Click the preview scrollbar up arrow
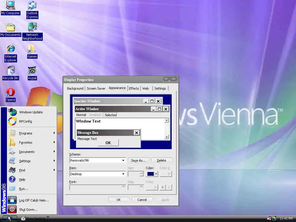 pyautogui.click(x=166, y=120)
